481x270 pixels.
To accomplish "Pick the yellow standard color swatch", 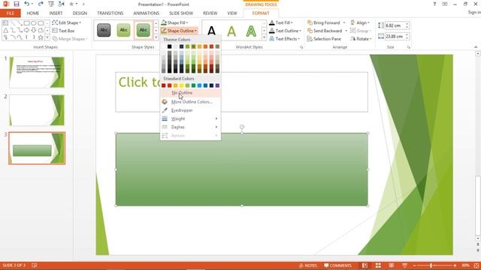I will coord(181,85).
